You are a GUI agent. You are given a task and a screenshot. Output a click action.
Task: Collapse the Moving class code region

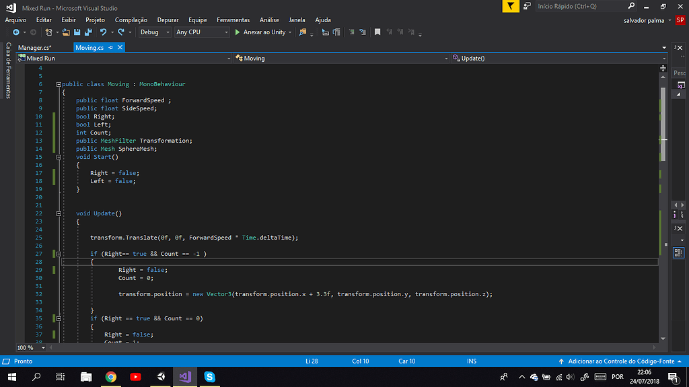[x=59, y=84]
